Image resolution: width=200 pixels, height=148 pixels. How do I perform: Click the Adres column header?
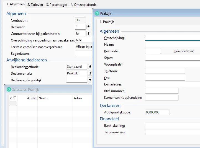[x=78, y=98]
